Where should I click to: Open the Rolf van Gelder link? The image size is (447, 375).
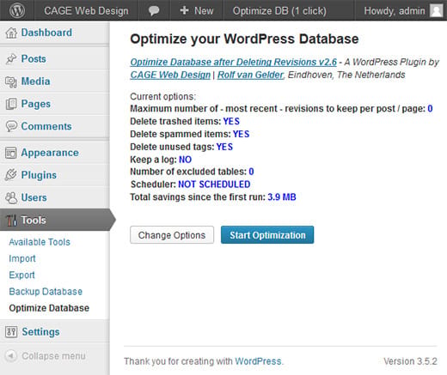click(250, 75)
